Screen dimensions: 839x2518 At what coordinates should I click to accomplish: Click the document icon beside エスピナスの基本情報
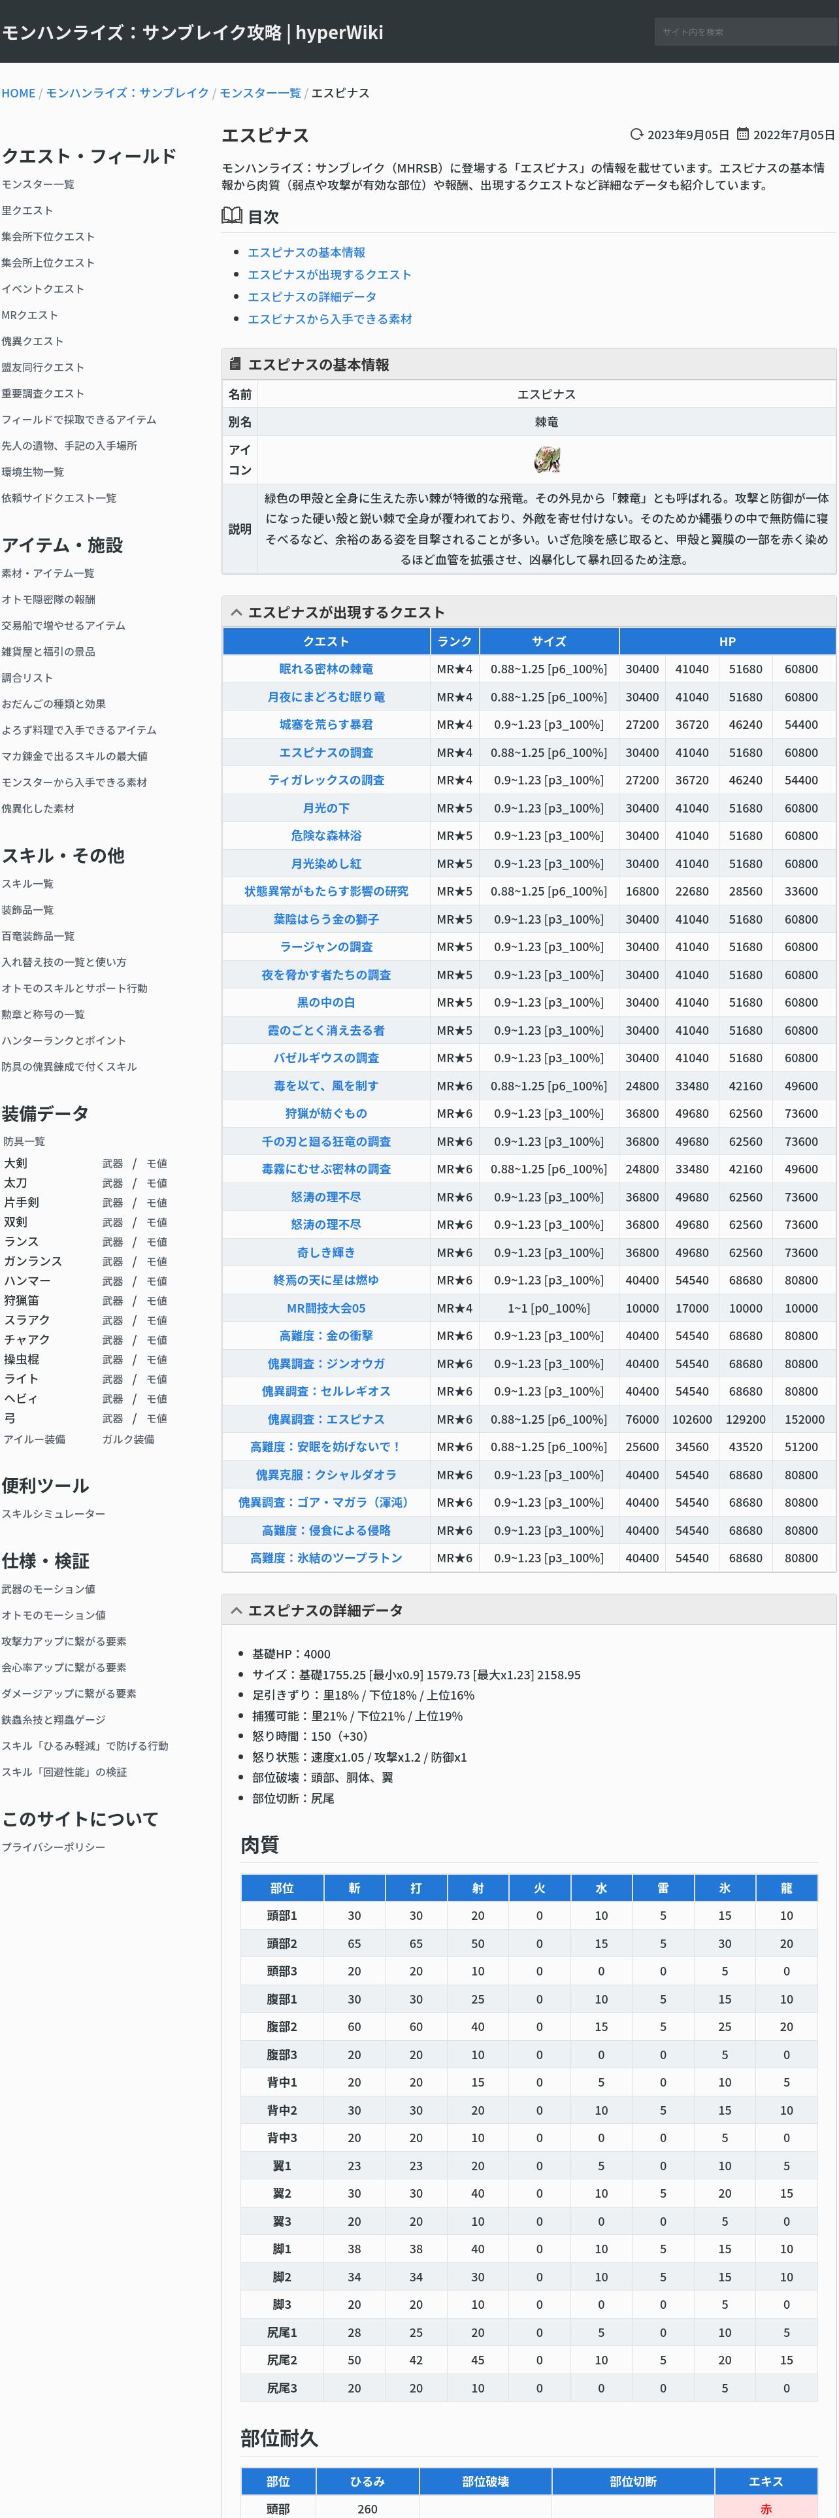[x=235, y=363]
